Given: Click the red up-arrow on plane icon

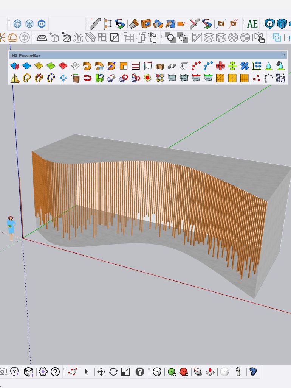Looking at the screenshot, I should (x=210, y=372).
